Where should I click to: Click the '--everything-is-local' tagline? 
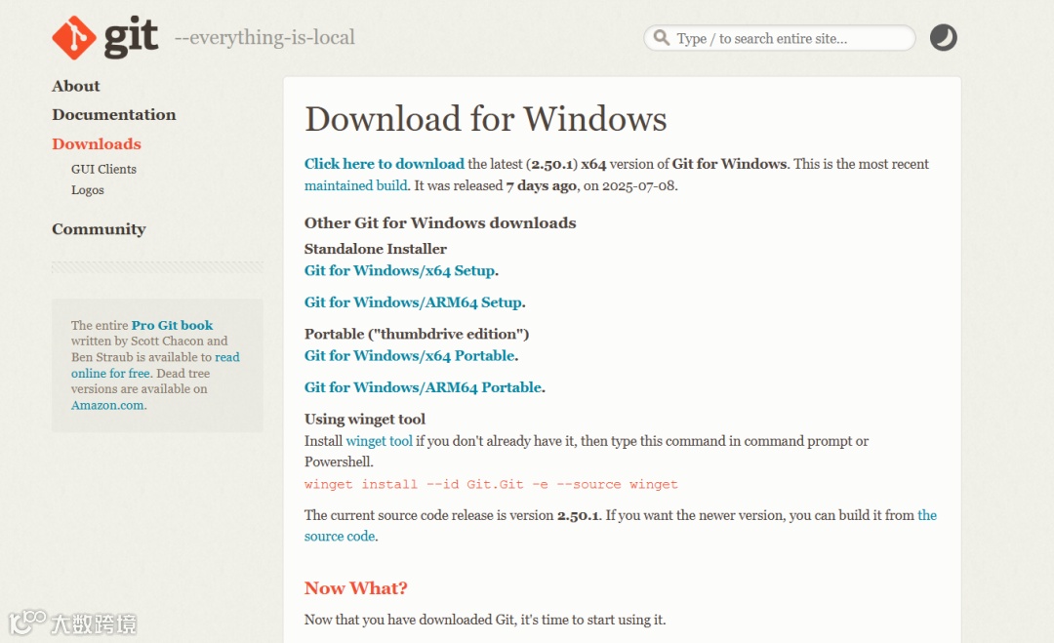264,38
